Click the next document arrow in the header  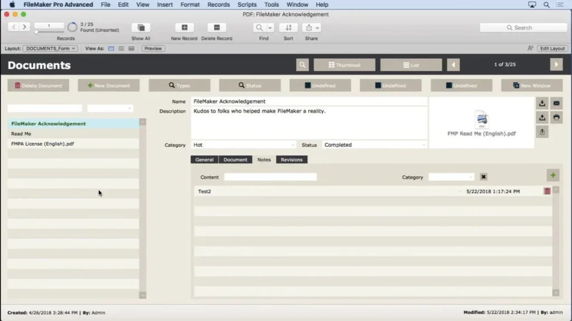pyautogui.click(x=556, y=65)
